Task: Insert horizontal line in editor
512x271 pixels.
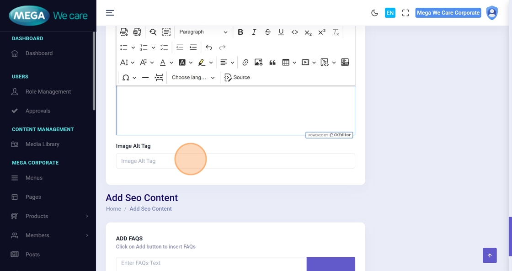Action: pyautogui.click(x=145, y=78)
